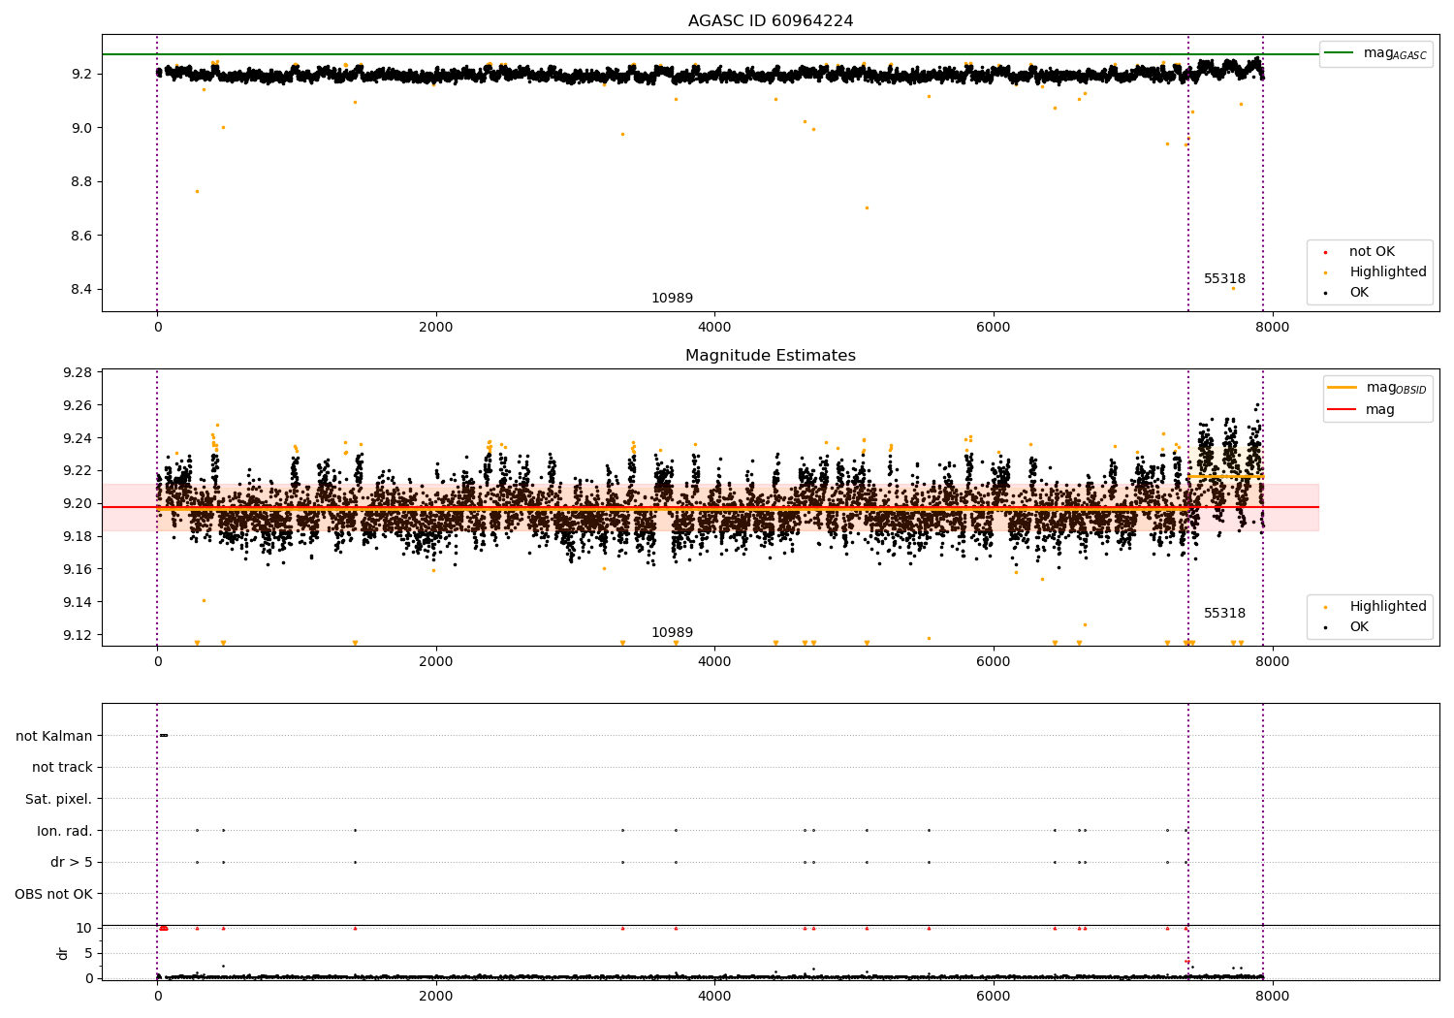Click the rotated 'dr' y-axis label
Image resolution: width=1454 pixels, height=1018 pixels.
point(63,953)
